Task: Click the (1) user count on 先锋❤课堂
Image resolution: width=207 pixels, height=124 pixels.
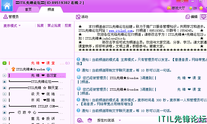Action: [67, 63]
